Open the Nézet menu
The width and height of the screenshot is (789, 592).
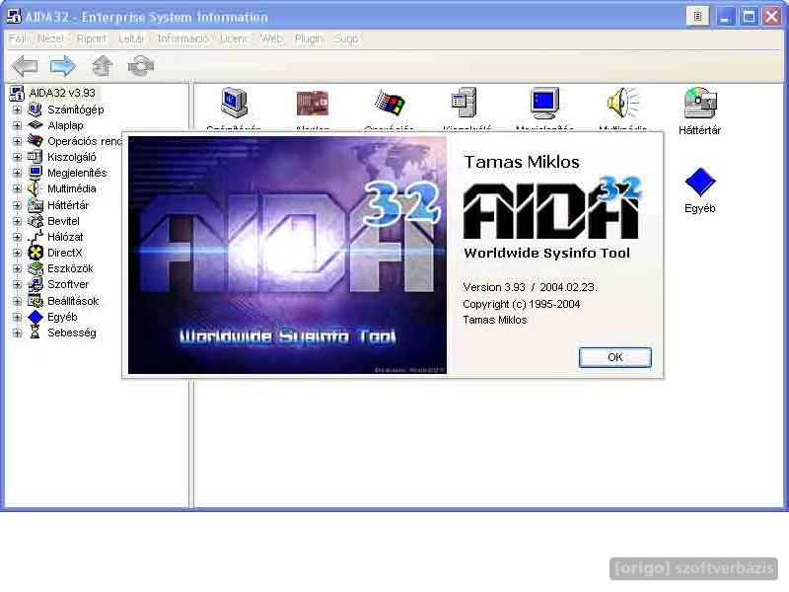[51, 38]
